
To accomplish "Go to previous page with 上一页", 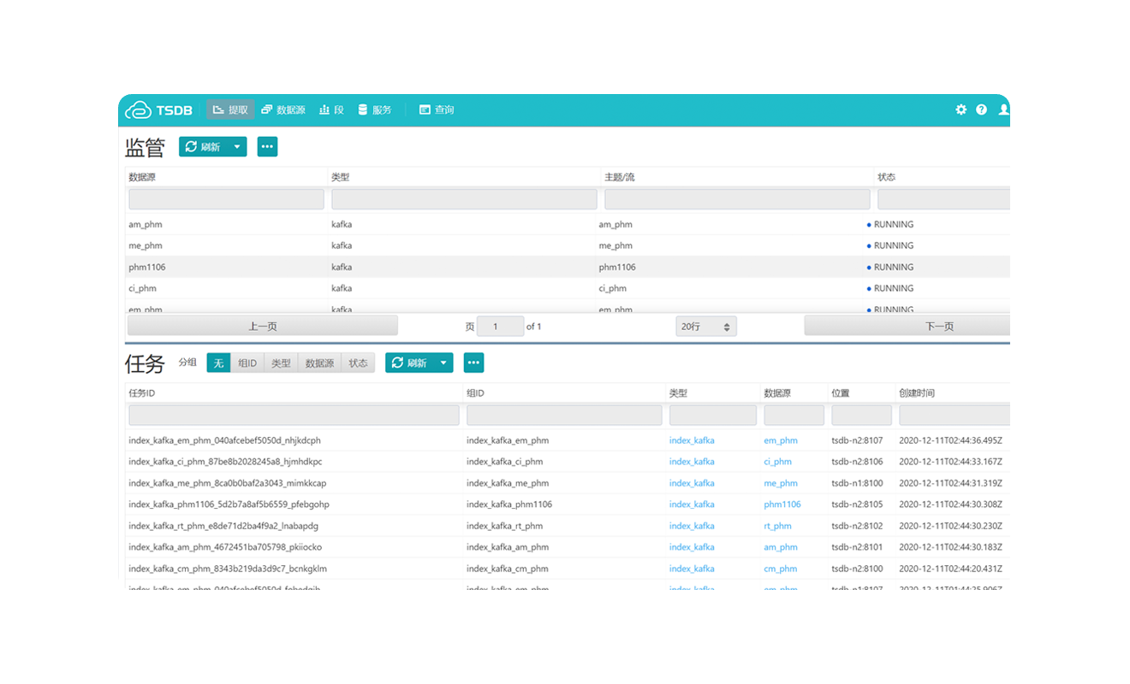I will point(263,326).
